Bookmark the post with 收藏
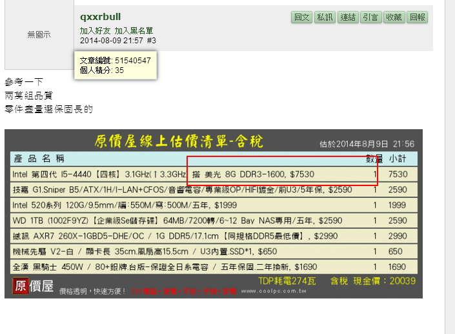This screenshot has width=455, height=334. coord(394,17)
